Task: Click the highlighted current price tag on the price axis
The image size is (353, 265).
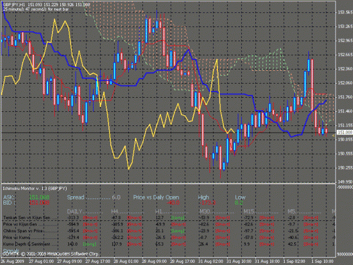Action: point(345,132)
